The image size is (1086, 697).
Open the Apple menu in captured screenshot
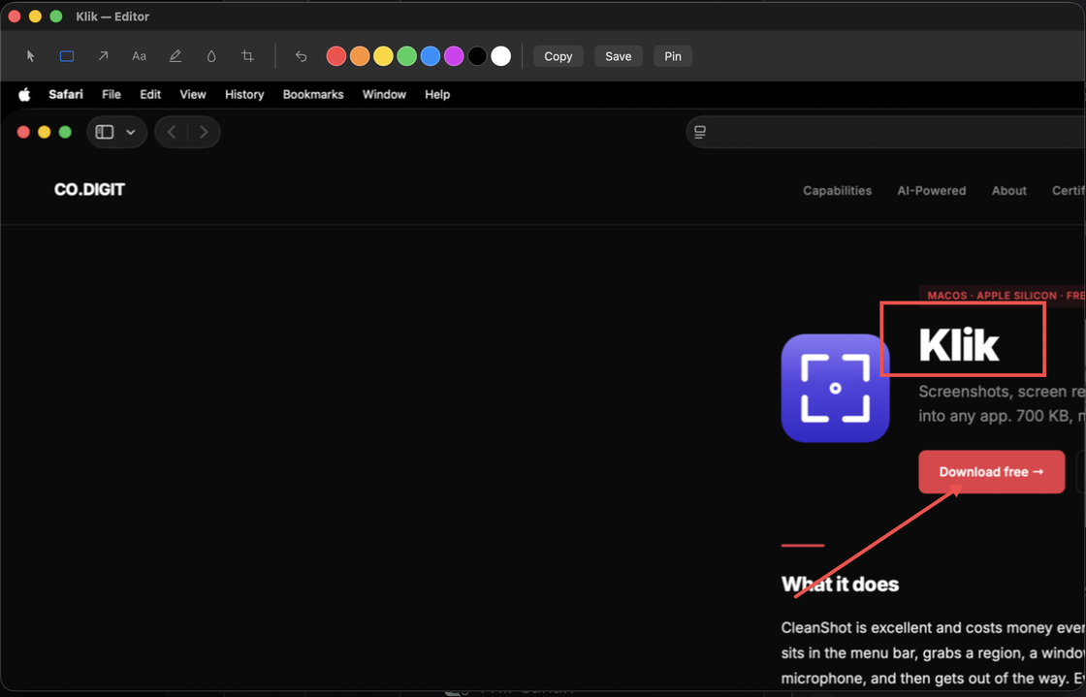point(24,95)
